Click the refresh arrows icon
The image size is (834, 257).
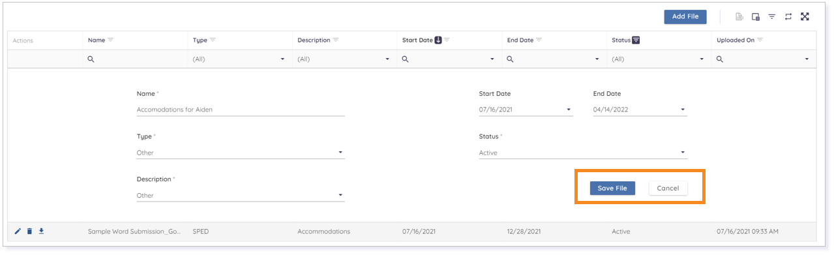tap(788, 17)
